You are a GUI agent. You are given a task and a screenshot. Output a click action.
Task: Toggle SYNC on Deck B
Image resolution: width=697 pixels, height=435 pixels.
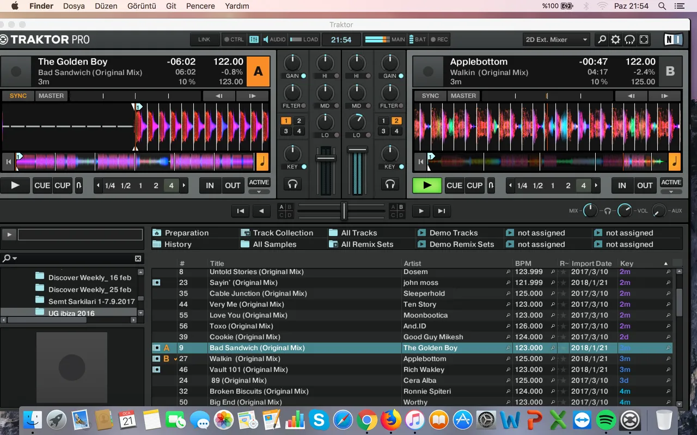430,96
